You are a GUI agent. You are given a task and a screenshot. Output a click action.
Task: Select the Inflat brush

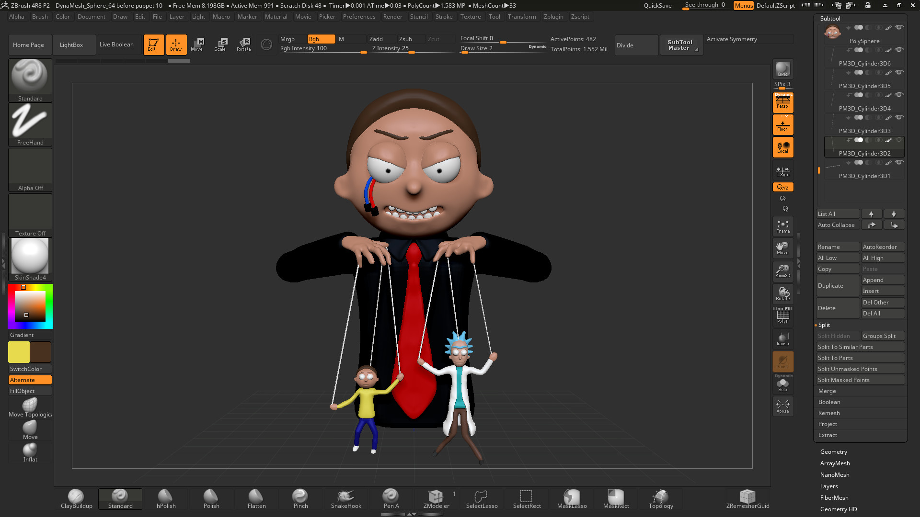[30, 452]
